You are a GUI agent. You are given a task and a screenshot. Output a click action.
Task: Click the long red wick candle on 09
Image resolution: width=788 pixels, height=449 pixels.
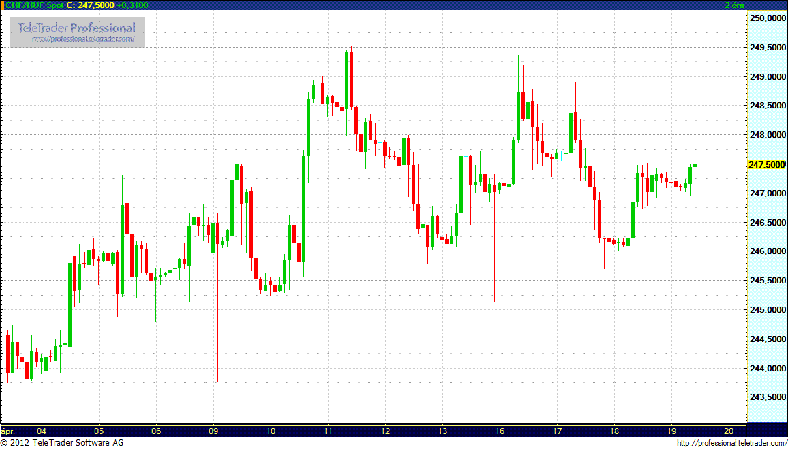(217, 297)
